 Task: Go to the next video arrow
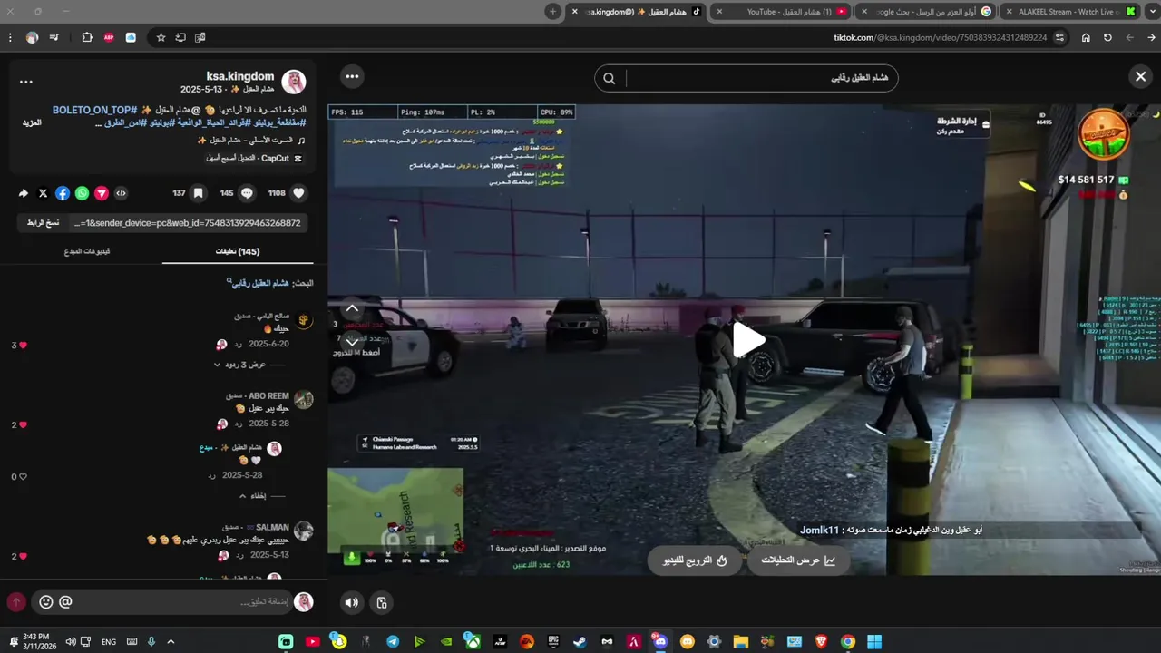tap(352, 342)
